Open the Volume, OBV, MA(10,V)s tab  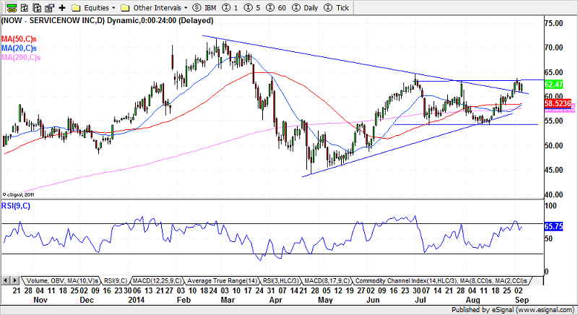tap(62, 281)
